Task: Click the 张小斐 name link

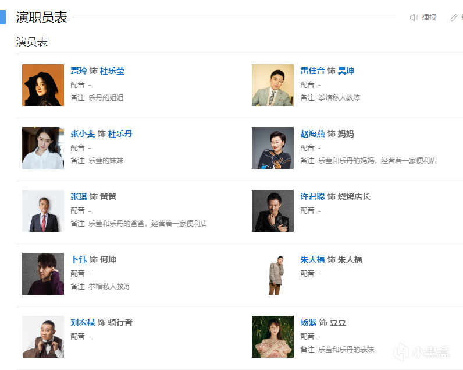Action: [83, 133]
